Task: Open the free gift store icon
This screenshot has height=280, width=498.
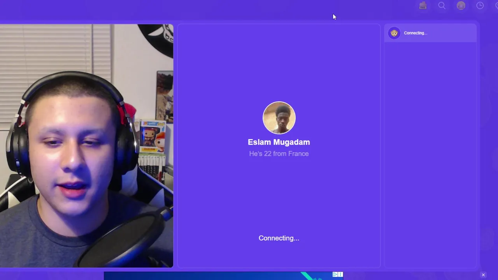Action: pos(423,5)
